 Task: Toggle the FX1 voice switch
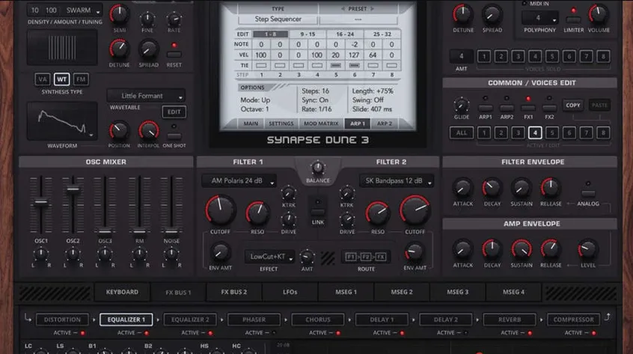pyautogui.click(x=528, y=108)
